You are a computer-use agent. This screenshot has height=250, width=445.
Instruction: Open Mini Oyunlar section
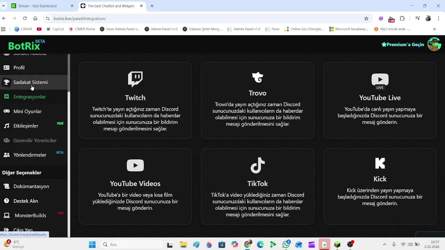[34, 111]
